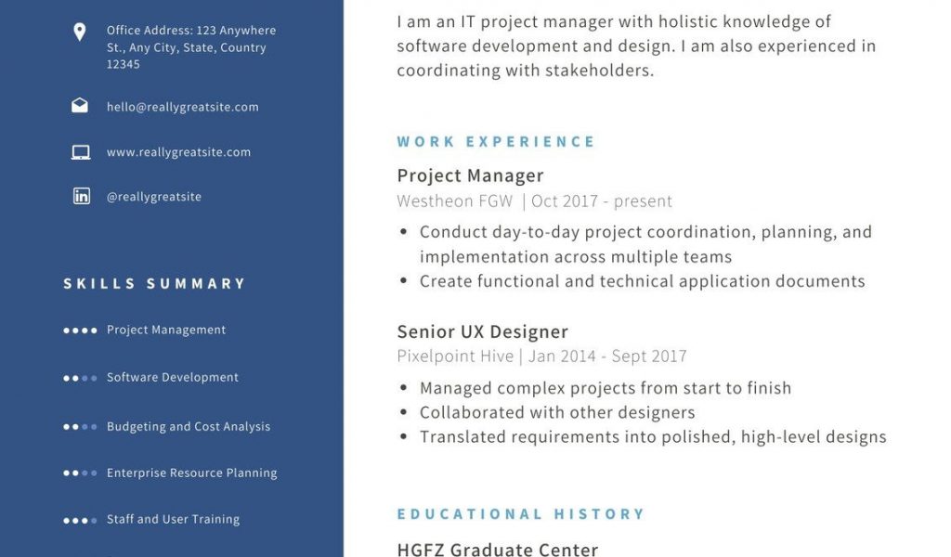The width and height of the screenshot is (951, 557).
Task: Select the Project Manager job title
Action: (x=470, y=175)
